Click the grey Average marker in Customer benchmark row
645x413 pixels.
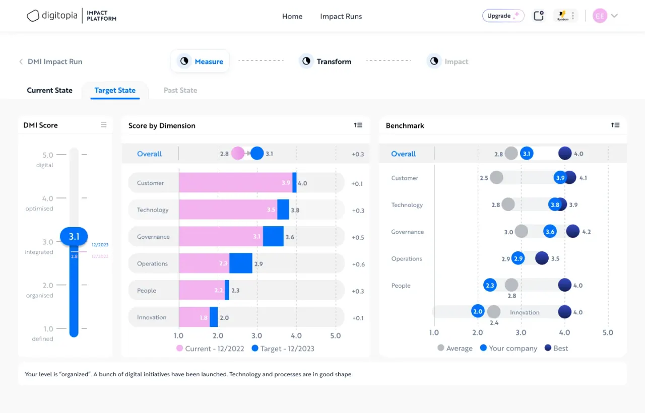coord(496,177)
